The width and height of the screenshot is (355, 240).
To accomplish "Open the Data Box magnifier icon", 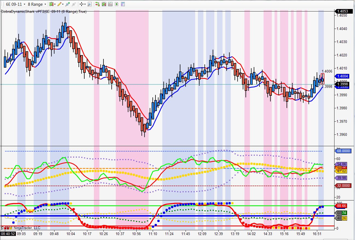I will pyautogui.click(x=90, y=4).
